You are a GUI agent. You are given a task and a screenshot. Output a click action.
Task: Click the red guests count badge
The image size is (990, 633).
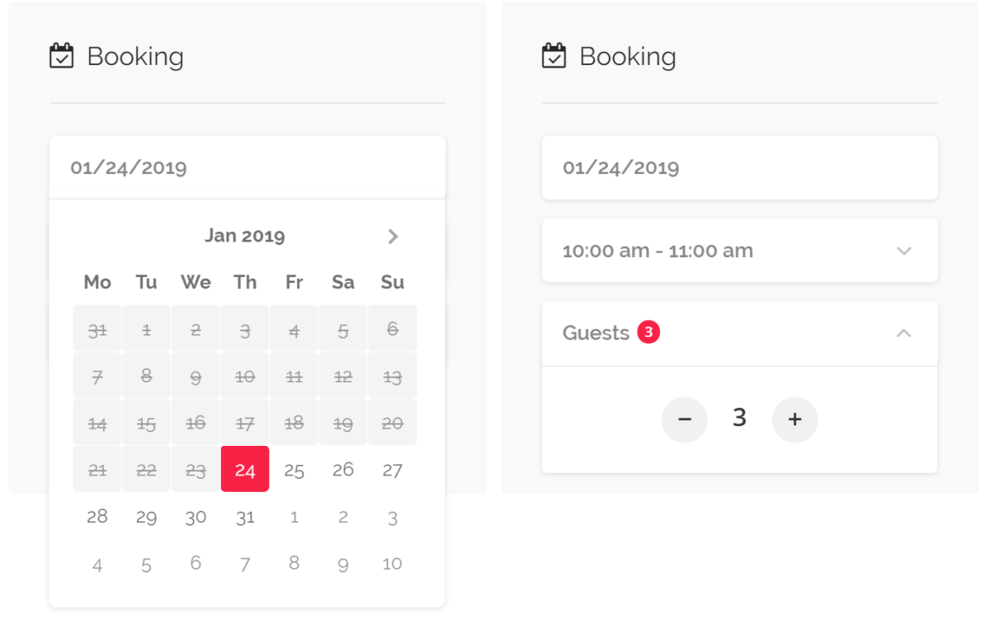point(648,332)
